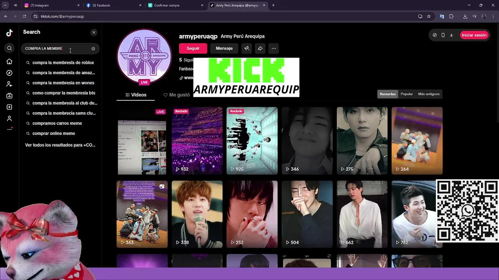Open the video with 338 views

[x=197, y=214]
